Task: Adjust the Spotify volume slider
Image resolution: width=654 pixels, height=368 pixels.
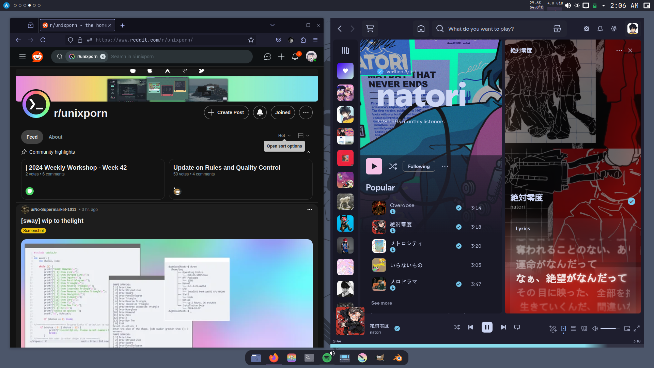Action: pos(610,328)
